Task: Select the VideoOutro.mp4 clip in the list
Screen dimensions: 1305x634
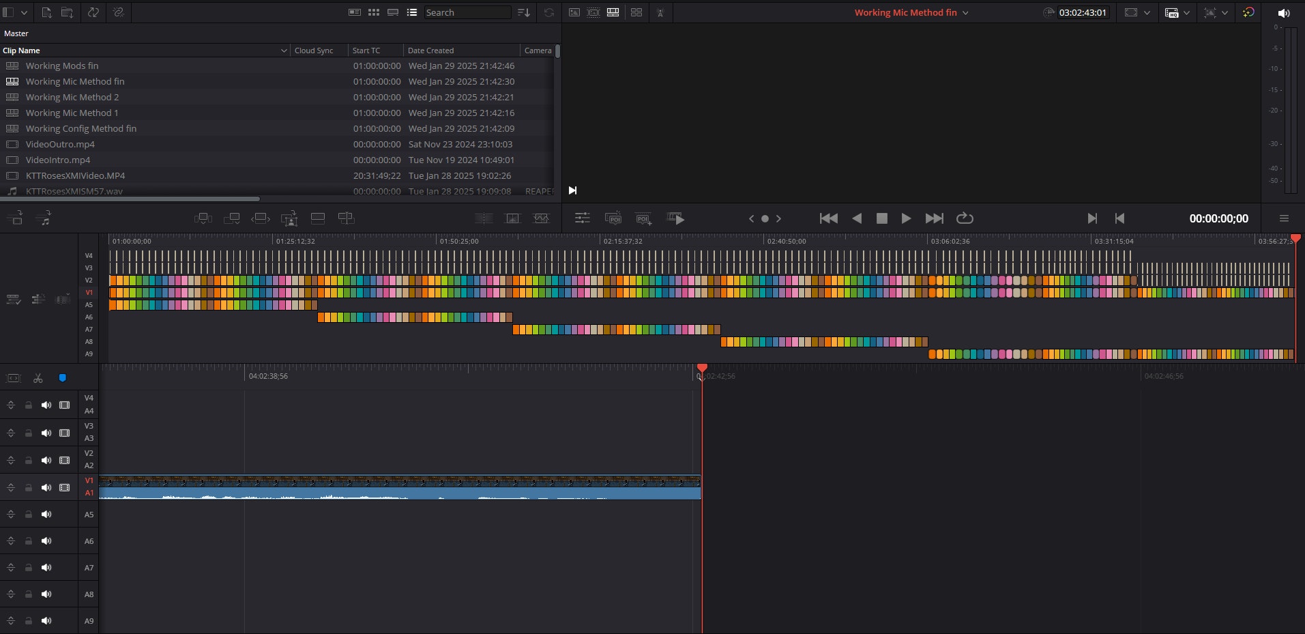Action: 60,145
